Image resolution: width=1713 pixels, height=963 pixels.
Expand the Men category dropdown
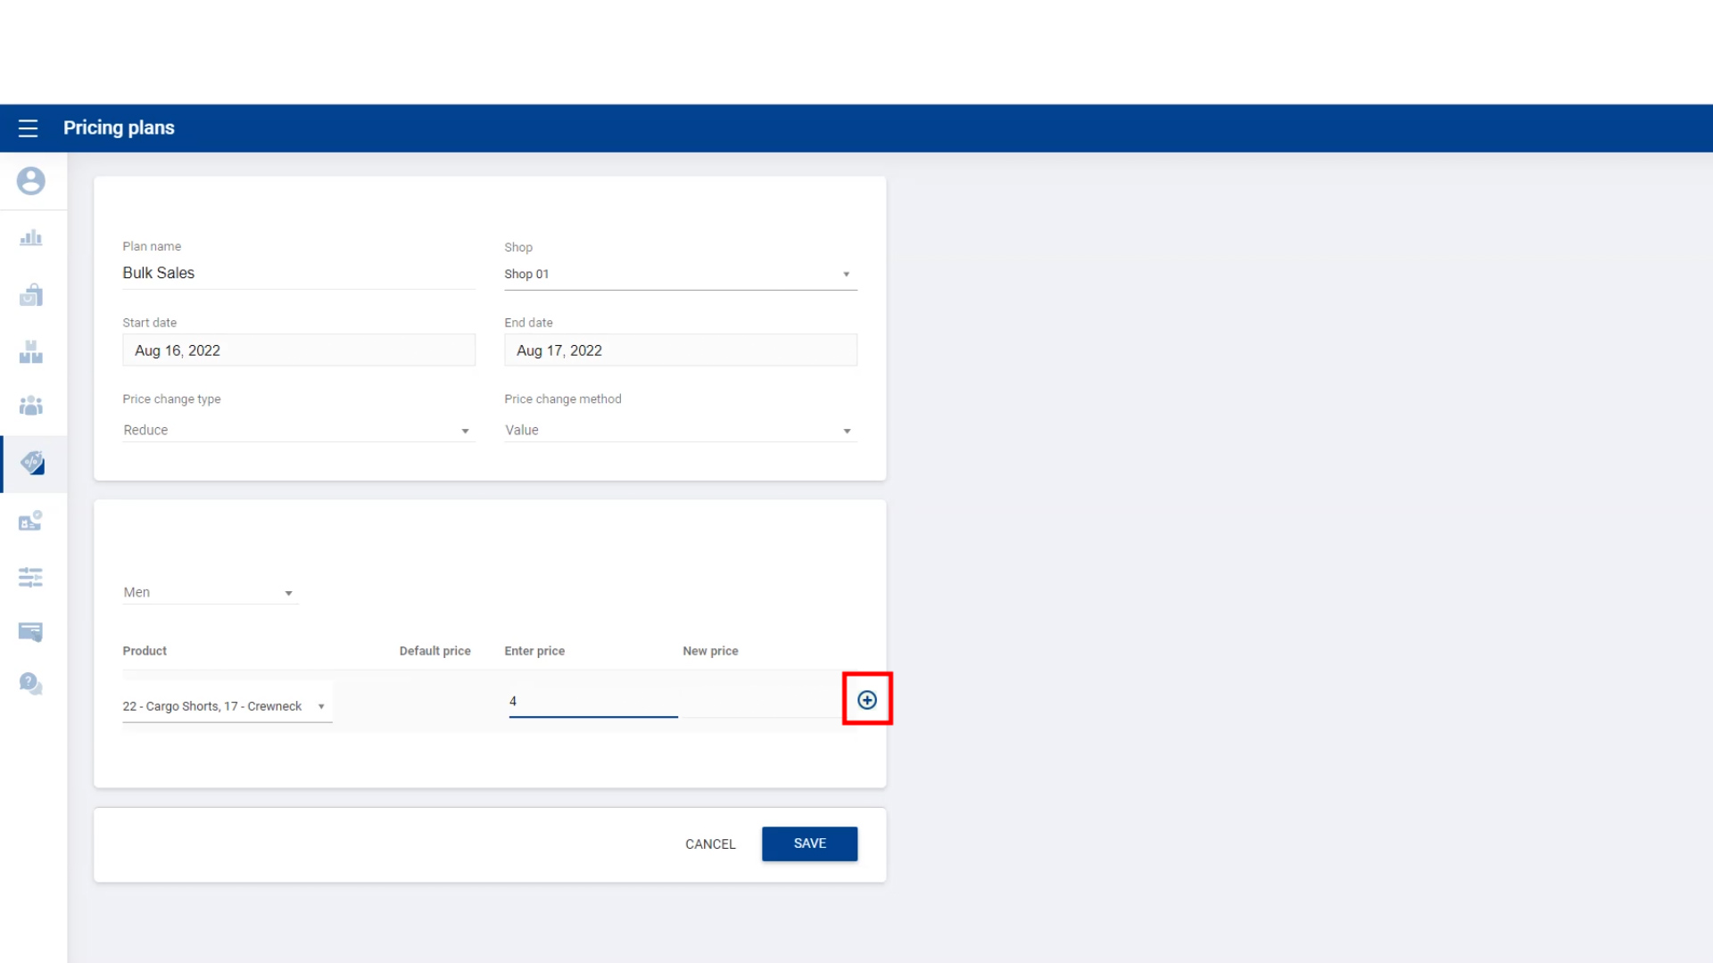tap(210, 593)
